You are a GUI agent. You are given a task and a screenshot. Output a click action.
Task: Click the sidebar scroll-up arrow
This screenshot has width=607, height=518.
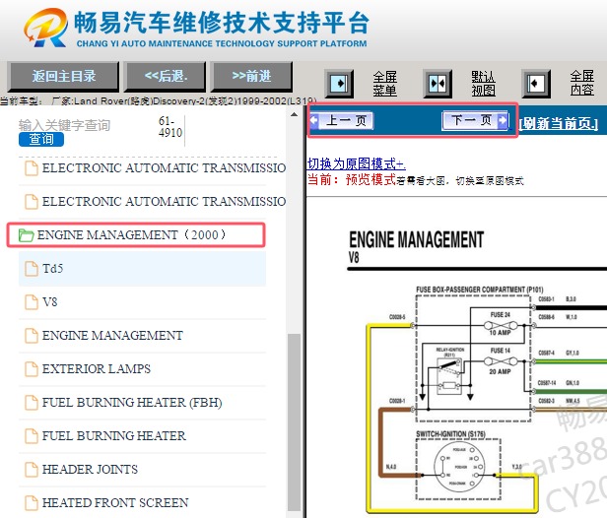pos(295,114)
